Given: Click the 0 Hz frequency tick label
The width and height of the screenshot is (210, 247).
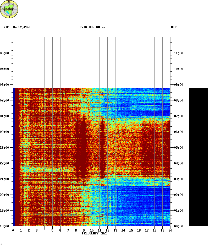Looking at the screenshot, I should coord(13,230).
